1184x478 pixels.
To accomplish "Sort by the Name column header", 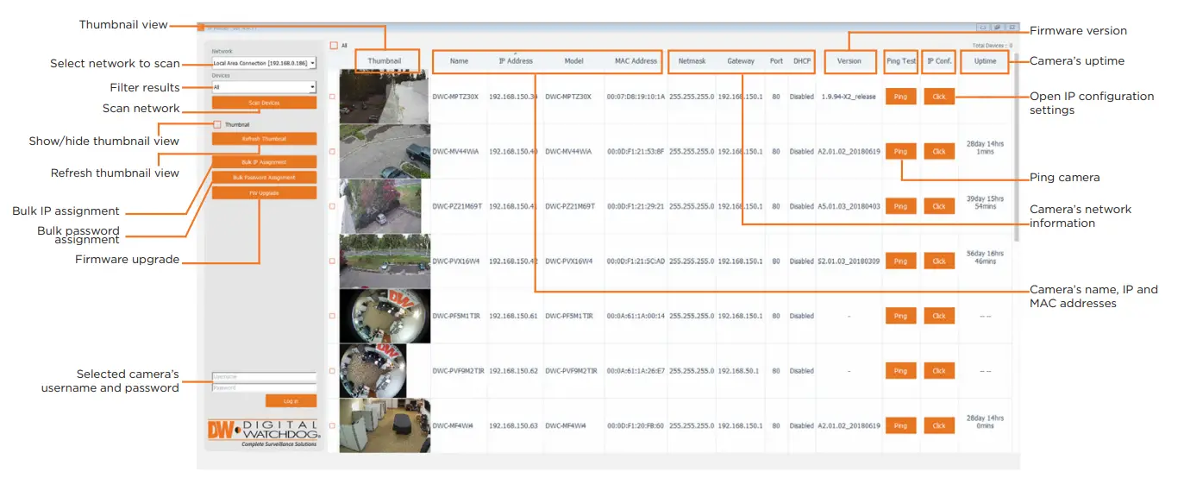I will click(x=459, y=61).
